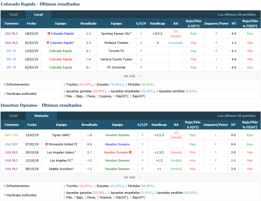Open Seattle Sounders team link

[x=61, y=169]
